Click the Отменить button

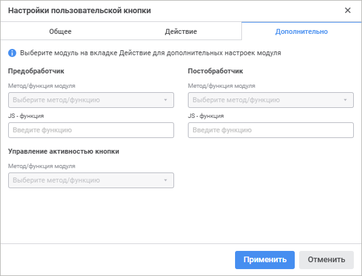326,260
